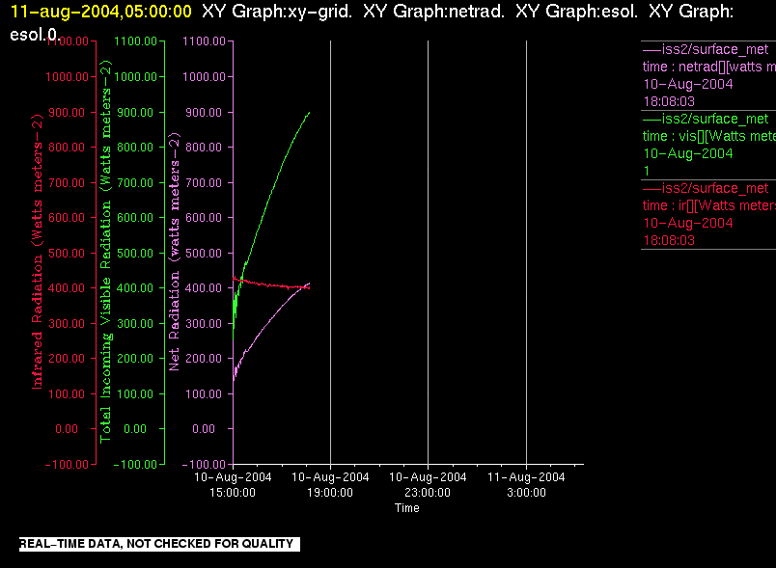Click the green axis 1100.00 tick label

(x=135, y=41)
